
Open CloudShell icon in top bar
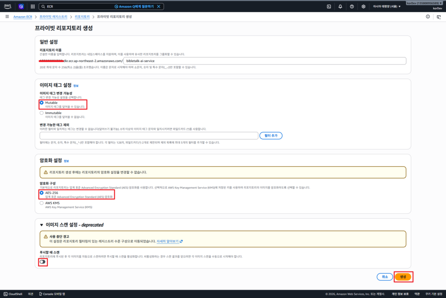(329, 6)
